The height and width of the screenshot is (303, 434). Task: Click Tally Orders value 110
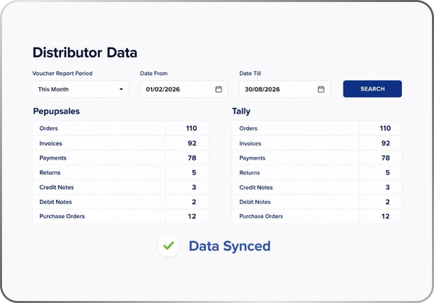pyautogui.click(x=385, y=128)
